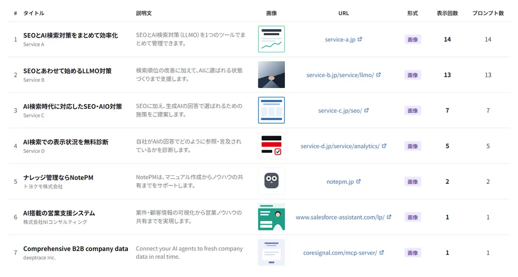Click description starting SEOに加え、生成AIの回答
Viewport: 518px width, 277px height.
click(x=189, y=110)
